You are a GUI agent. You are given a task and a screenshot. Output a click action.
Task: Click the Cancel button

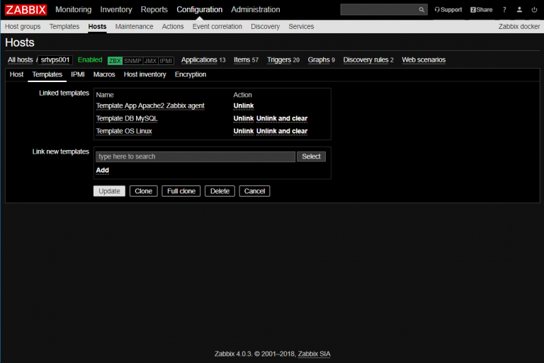point(255,191)
